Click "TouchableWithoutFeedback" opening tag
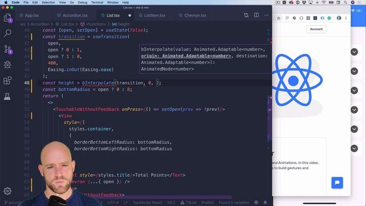 87,109
